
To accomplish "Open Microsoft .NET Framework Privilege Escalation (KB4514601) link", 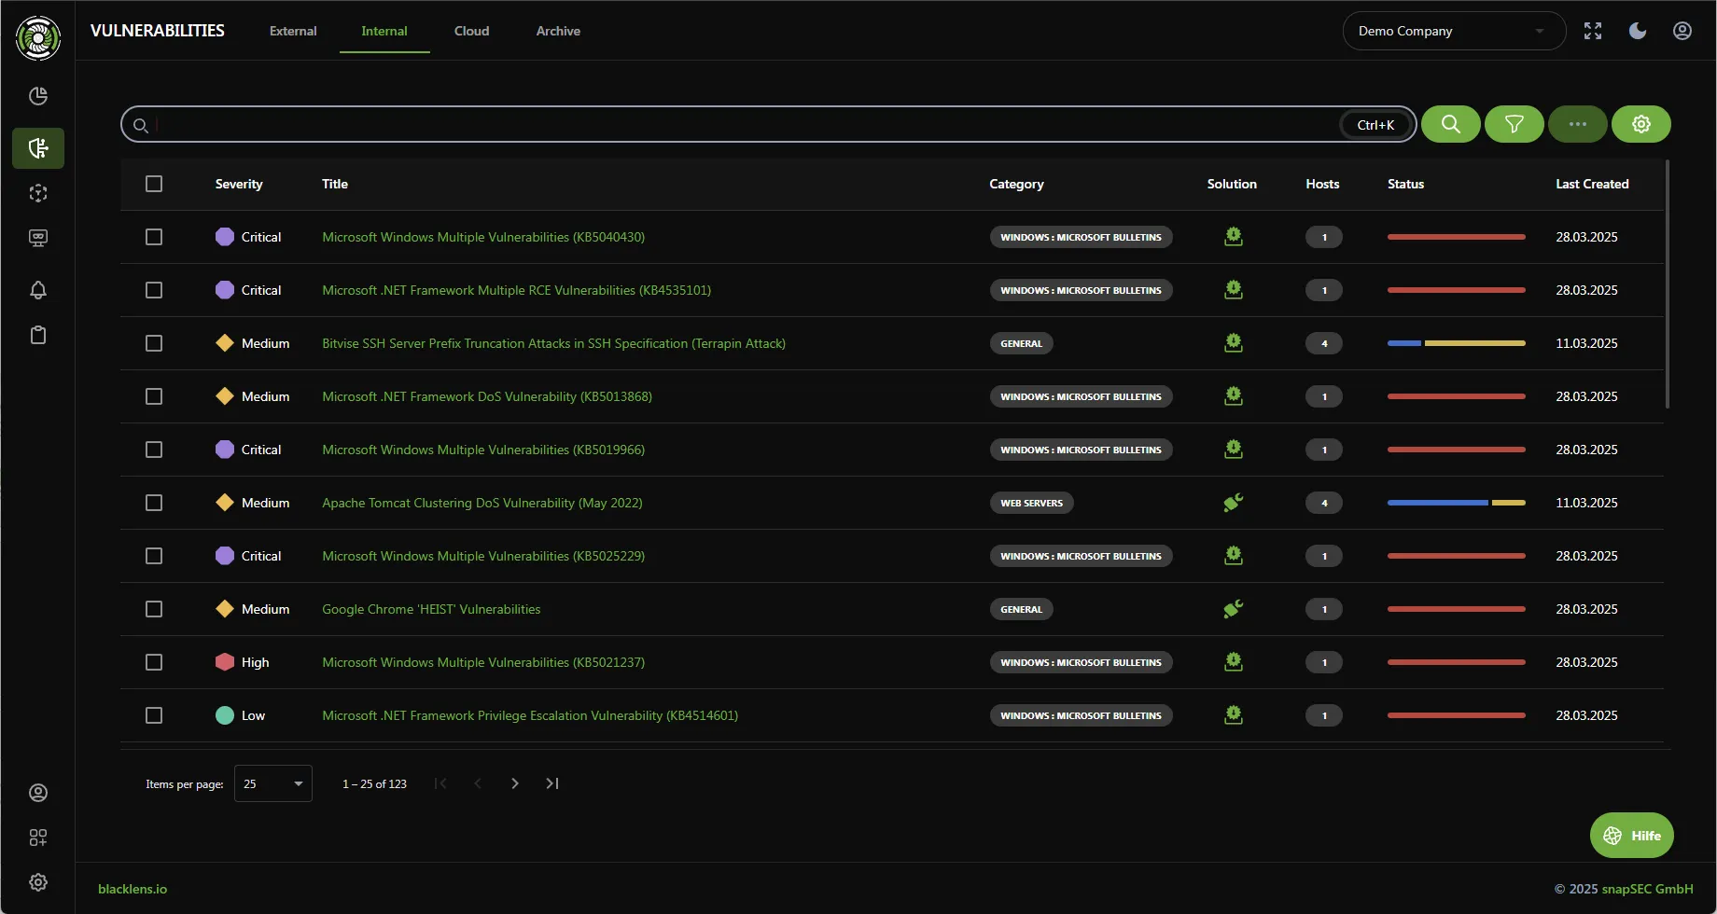I will pyautogui.click(x=530, y=715).
